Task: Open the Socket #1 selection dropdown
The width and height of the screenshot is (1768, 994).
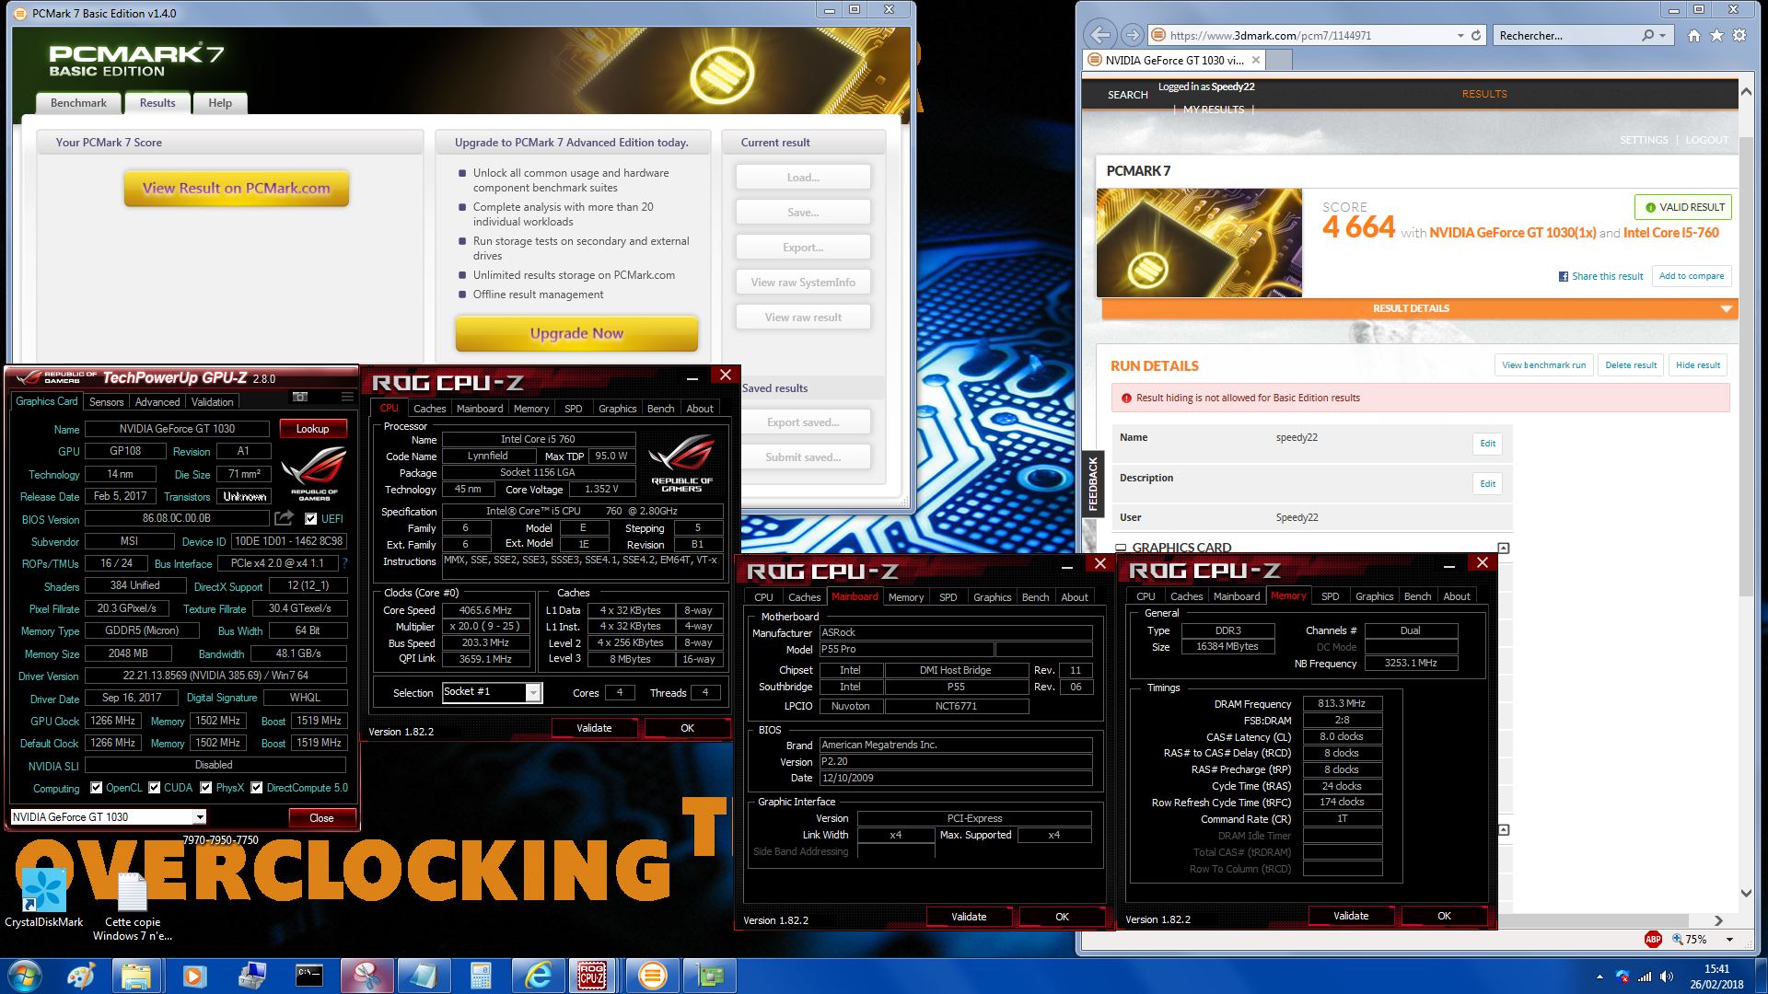Action: pos(532,693)
